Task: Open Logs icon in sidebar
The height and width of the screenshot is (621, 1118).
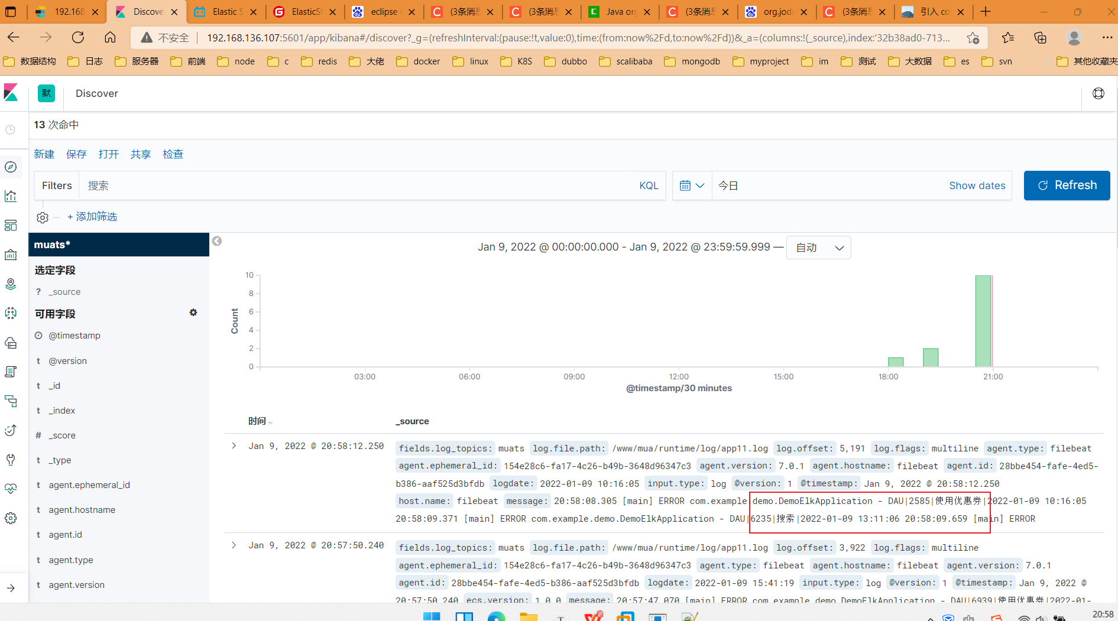Action: tap(11, 372)
